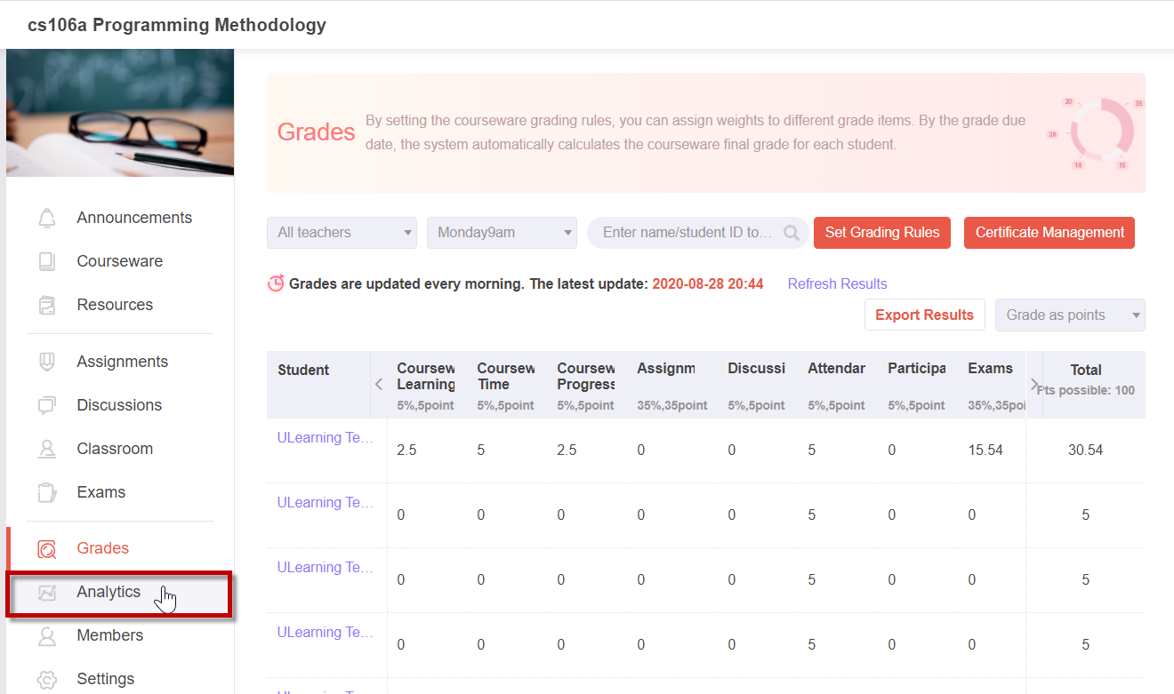
Task: Go to Discussions section
Action: [x=121, y=405]
